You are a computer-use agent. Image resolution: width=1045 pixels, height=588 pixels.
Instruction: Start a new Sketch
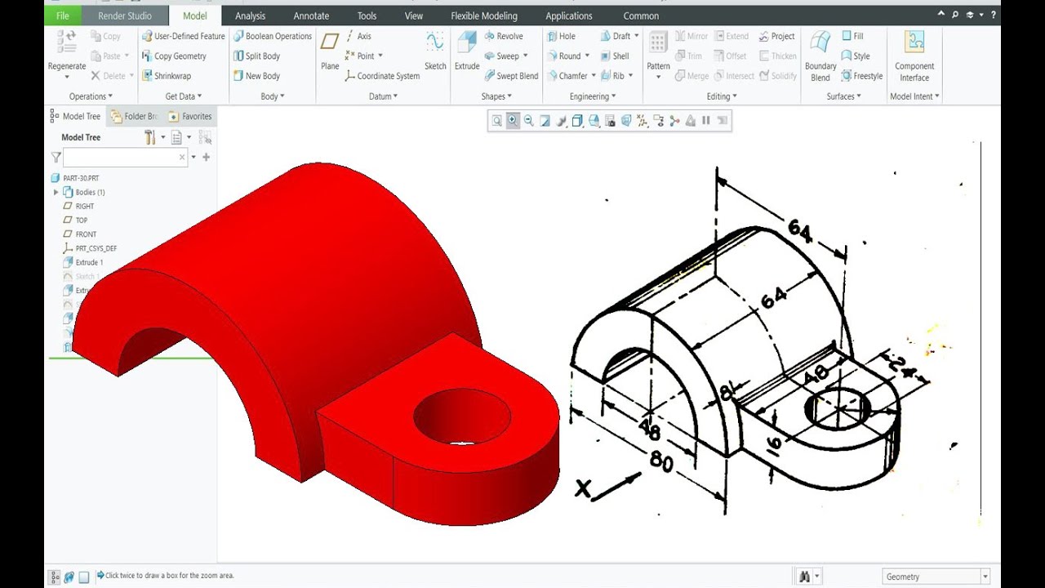click(x=435, y=51)
